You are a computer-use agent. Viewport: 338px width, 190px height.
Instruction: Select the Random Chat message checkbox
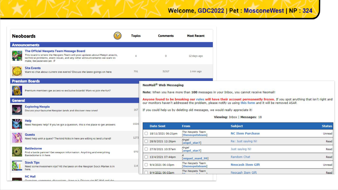tap(146, 157)
